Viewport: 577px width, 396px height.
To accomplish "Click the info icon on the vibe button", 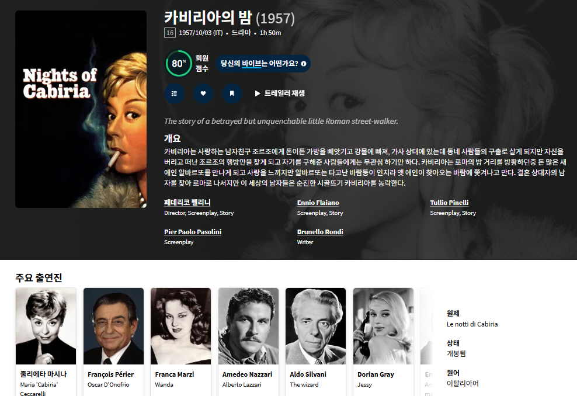I will pos(304,64).
